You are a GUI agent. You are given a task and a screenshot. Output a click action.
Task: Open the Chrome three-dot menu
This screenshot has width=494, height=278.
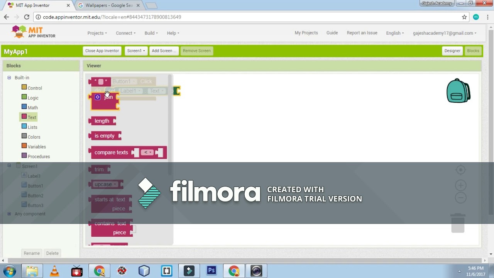tap(488, 17)
